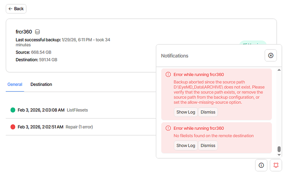Click green status dot for ListFilesets
This screenshot has width=283, height=173.
tap(13, 110)
